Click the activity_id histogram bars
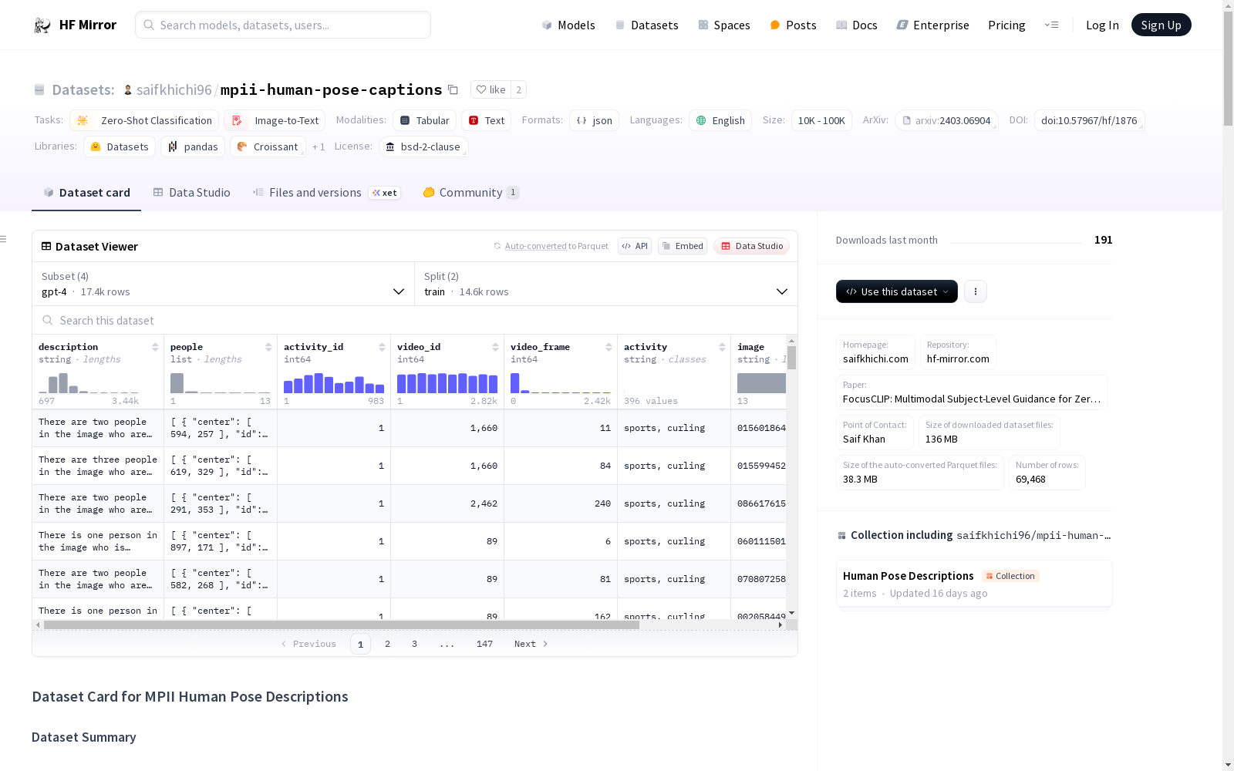The image size is (1234, 771). 334,383
